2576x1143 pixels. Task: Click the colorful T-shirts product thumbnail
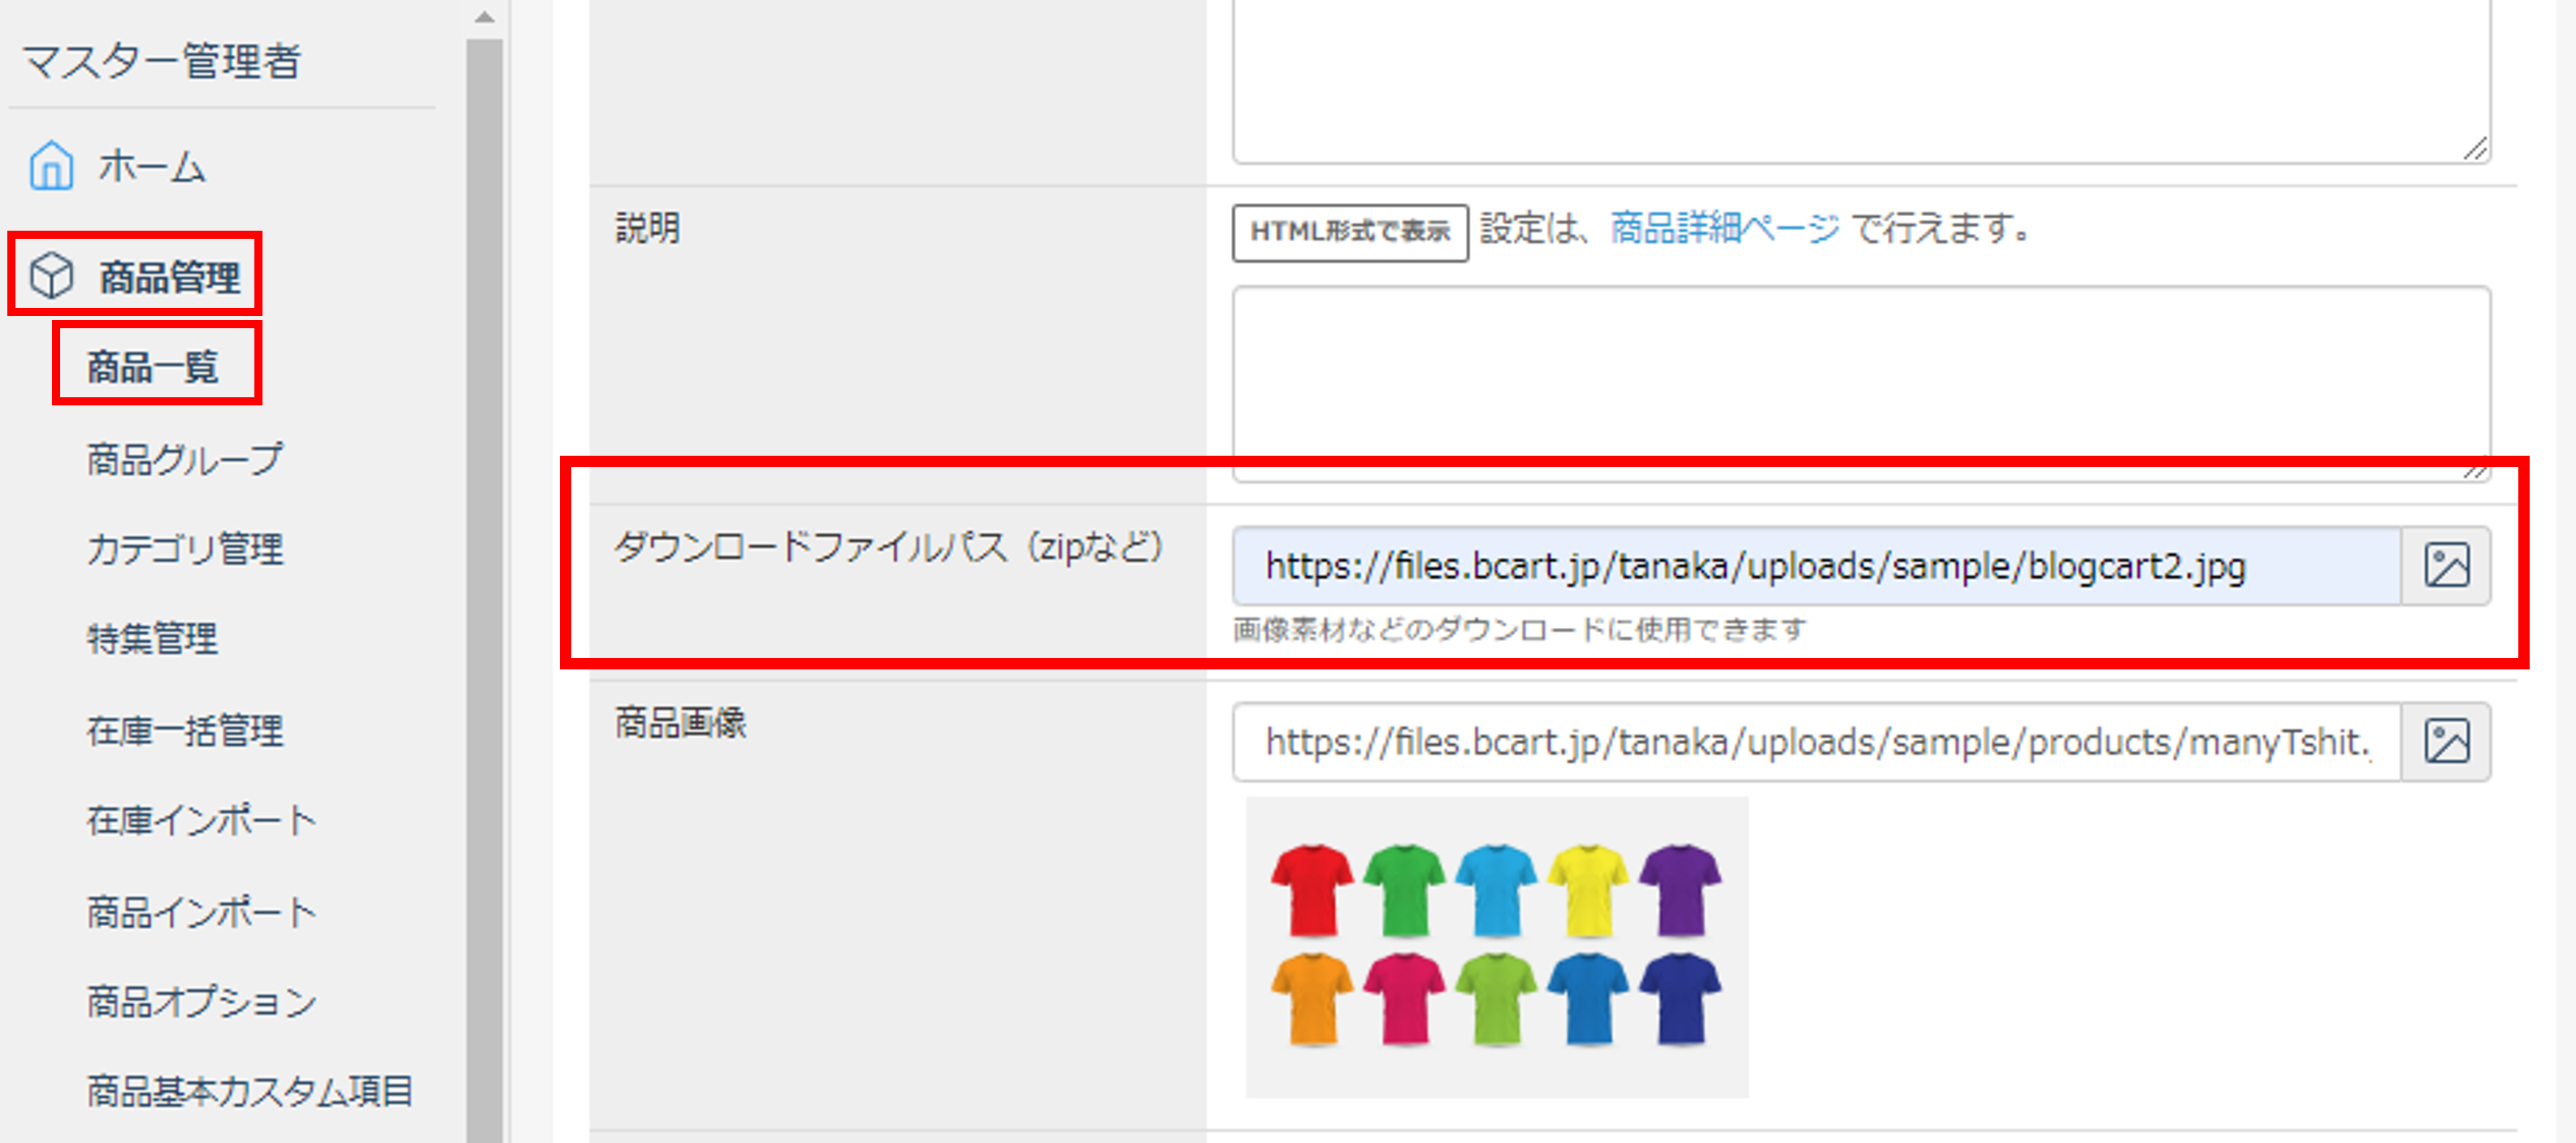[x=1496, y=946]
